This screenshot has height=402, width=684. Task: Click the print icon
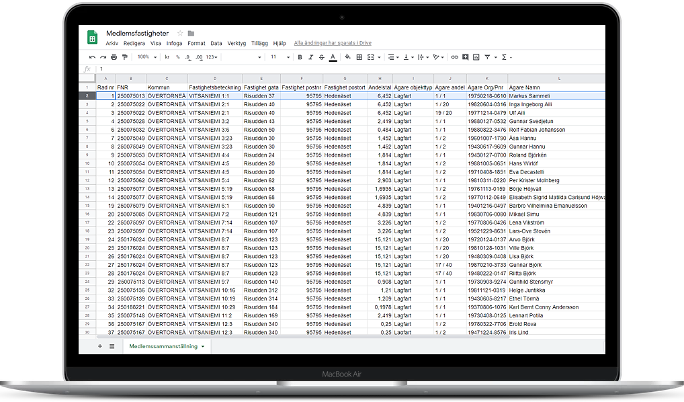click(x=114, y=57)
